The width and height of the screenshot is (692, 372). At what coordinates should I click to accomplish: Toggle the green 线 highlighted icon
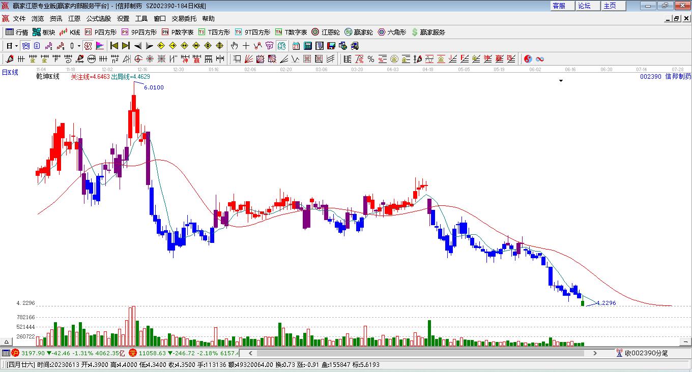pyautogui.click(x=281, y=46)
